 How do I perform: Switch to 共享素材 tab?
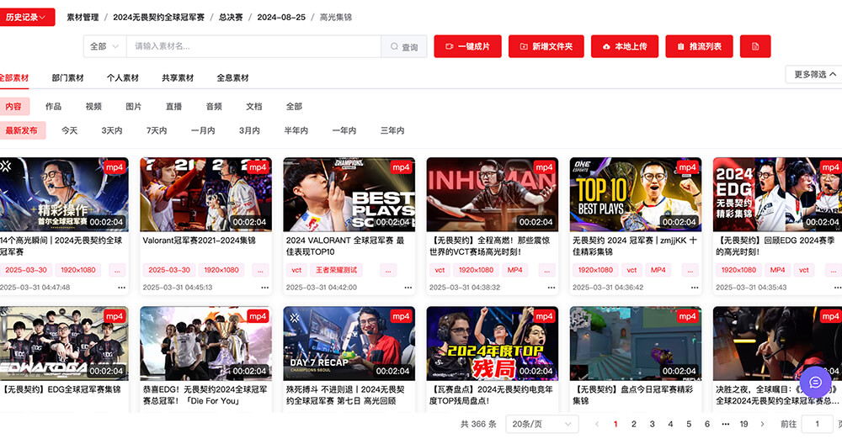pyautogui.click(x=178, y=77)
